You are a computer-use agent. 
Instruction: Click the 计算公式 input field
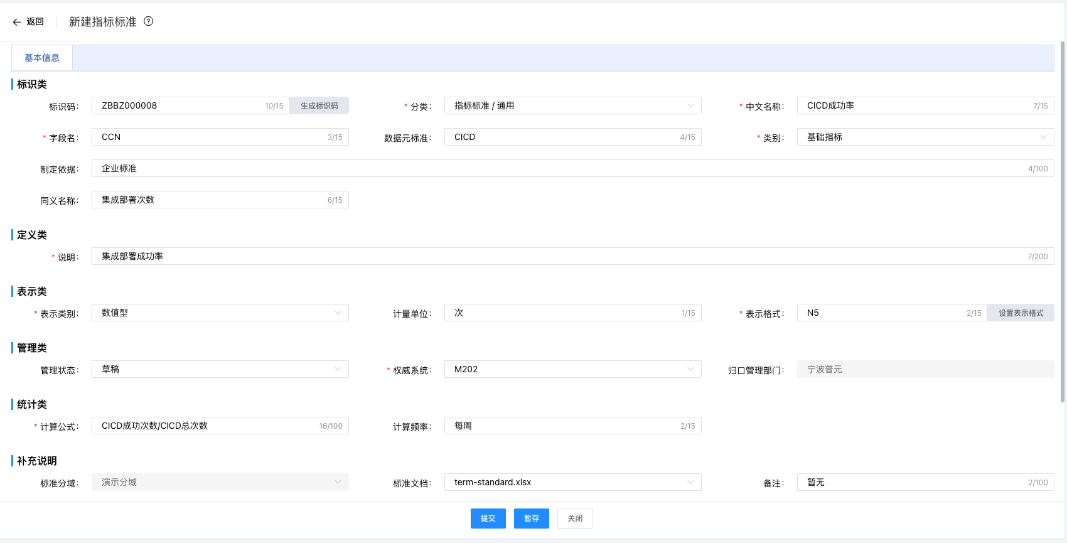(x=207, y=426)
